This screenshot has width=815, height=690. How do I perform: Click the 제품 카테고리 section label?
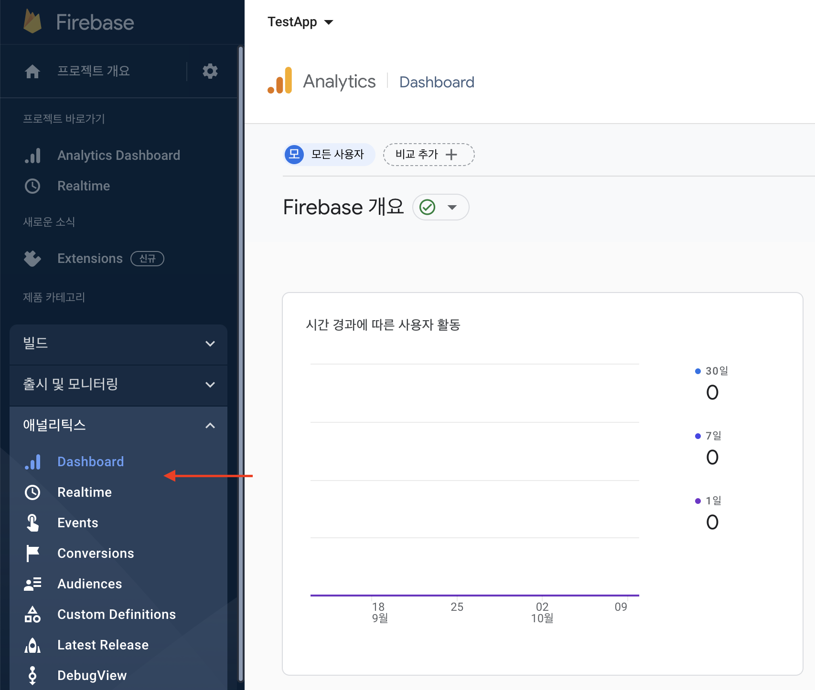(54, 297)
